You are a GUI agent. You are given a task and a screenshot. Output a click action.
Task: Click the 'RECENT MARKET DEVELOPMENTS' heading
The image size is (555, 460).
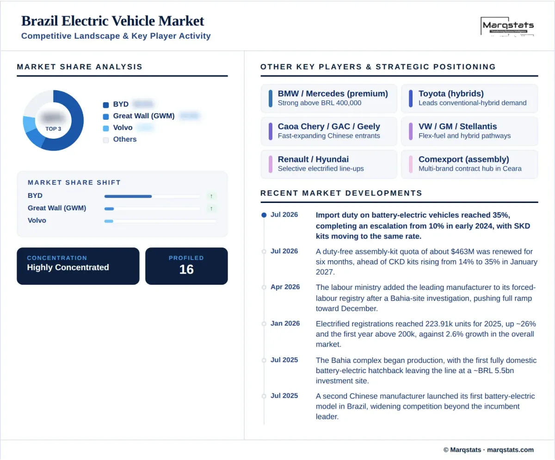[x=341, y=193]
